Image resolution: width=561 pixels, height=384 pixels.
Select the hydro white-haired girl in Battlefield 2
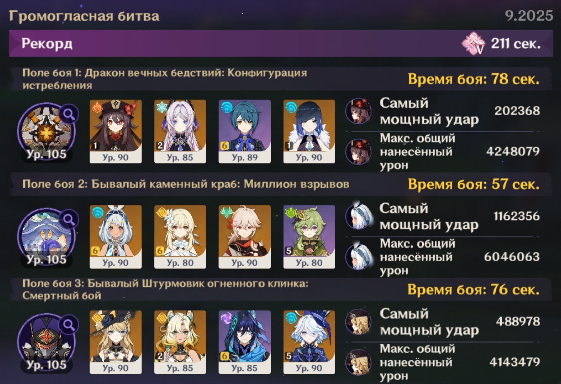pyautogui.click(x=116, y=236)
